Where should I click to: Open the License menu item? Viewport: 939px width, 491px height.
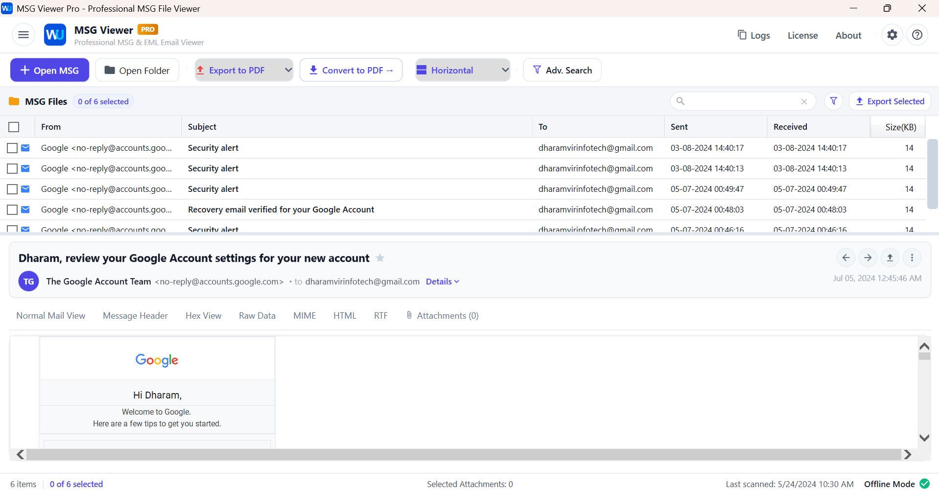click(802, 35)
